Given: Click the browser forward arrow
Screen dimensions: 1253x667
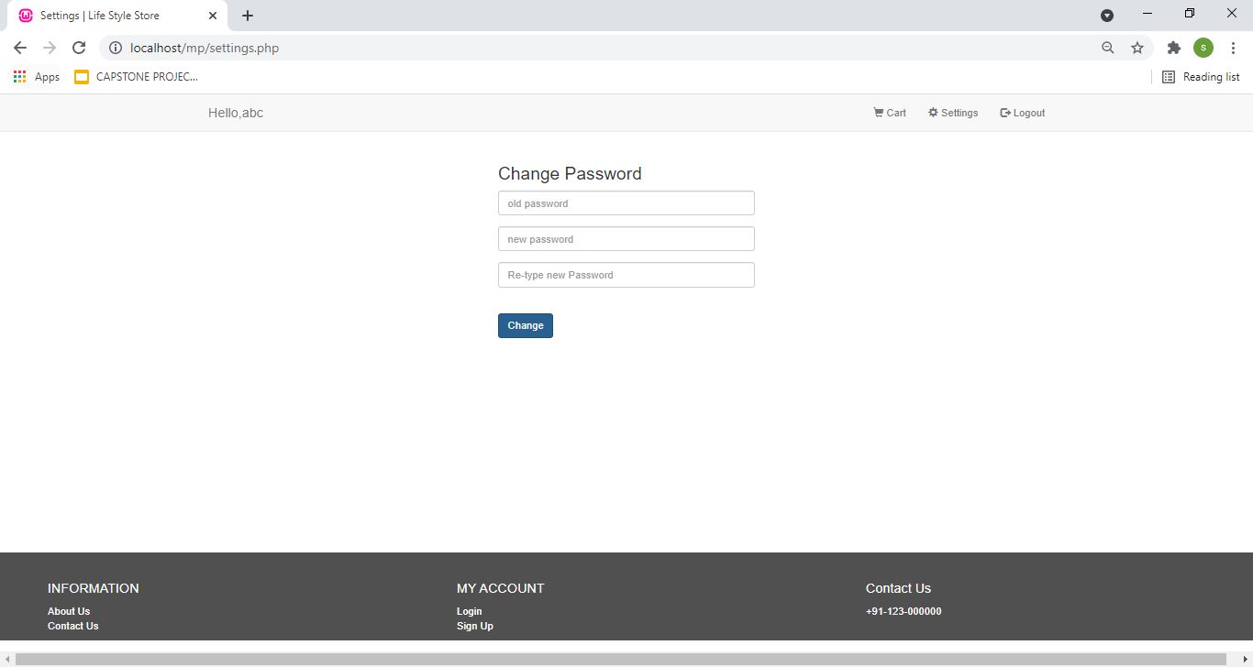Looking at the screenshot, I should [50, 48].
